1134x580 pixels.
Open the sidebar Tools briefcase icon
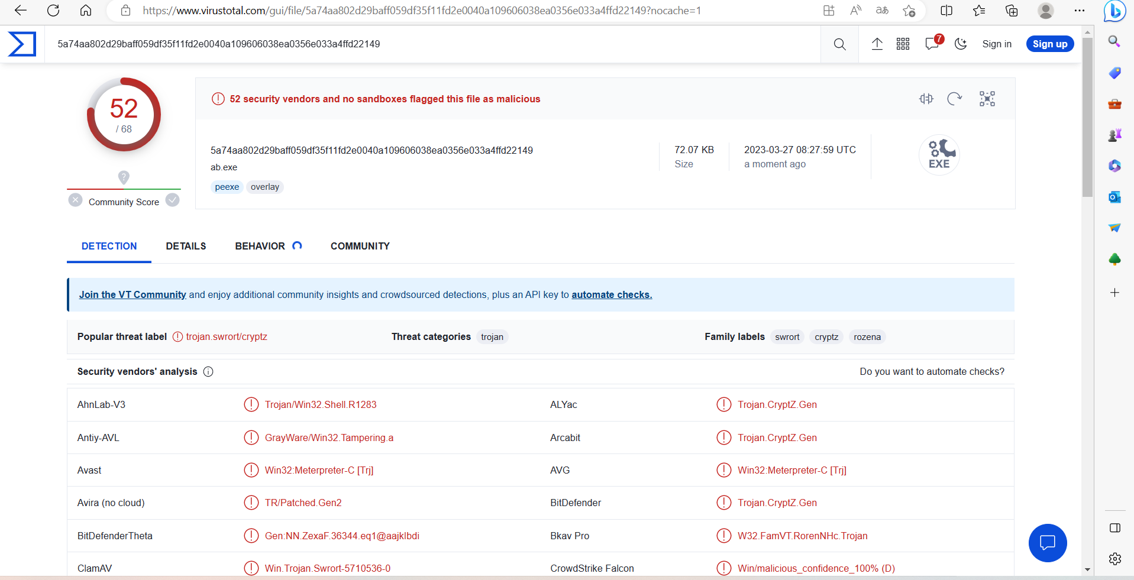[x=1114, y=104]
